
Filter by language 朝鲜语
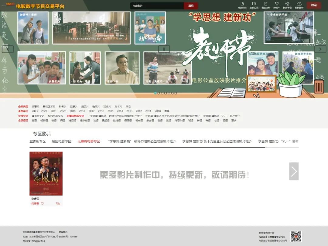[44, 121]
